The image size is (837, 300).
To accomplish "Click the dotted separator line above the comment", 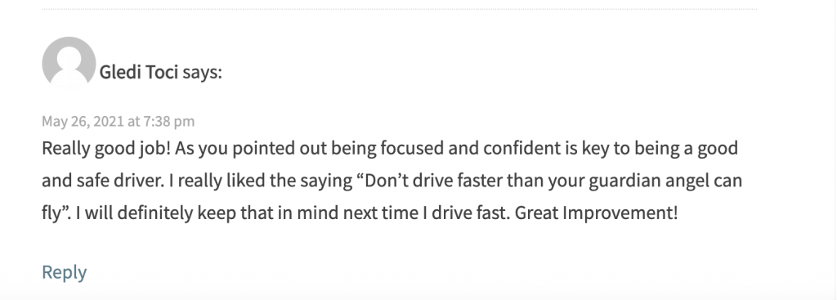I will [399, 9].
